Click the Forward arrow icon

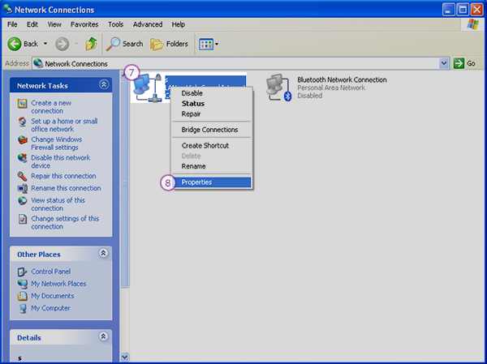(x=62, y=44)
